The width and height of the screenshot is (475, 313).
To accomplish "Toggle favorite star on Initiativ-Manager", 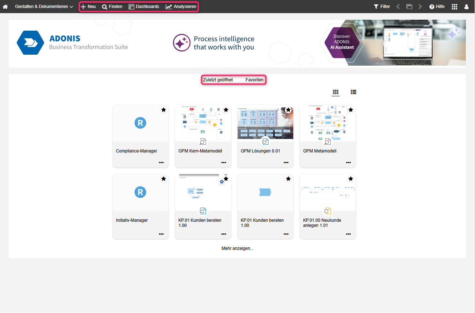I will [x=163, y=179].
